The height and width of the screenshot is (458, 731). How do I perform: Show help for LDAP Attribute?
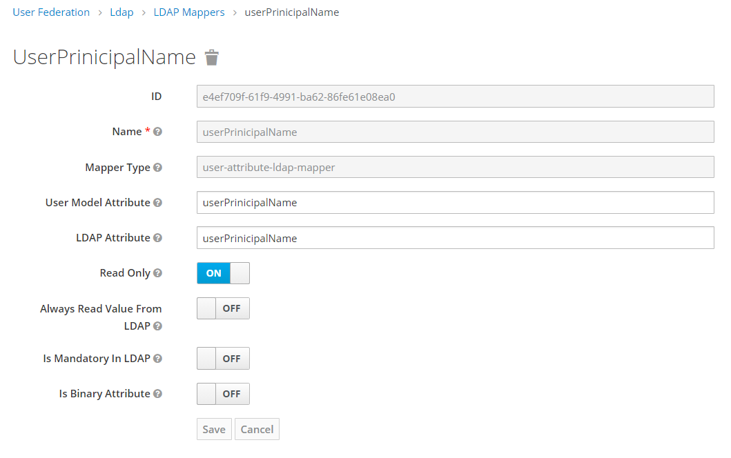click(158, 238)
